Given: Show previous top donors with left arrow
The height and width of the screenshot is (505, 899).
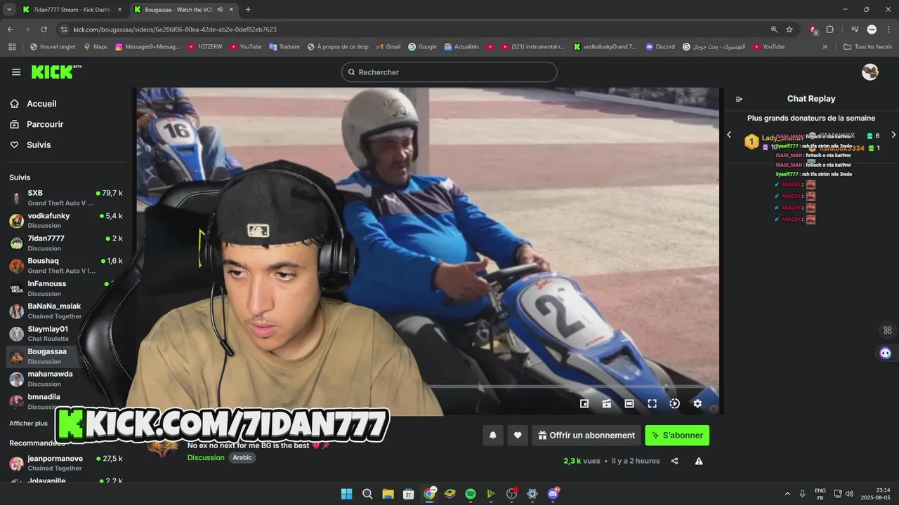Looking at the screenshot, I should click(x=729, y=135).
